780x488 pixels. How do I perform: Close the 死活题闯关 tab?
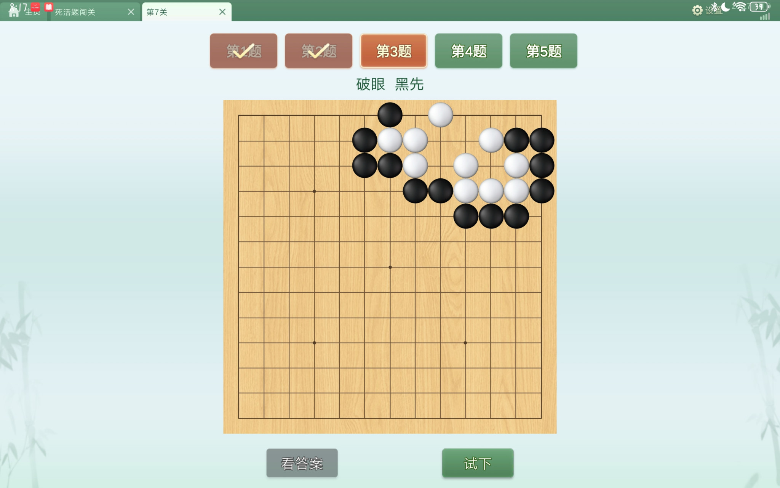(131, 12)
